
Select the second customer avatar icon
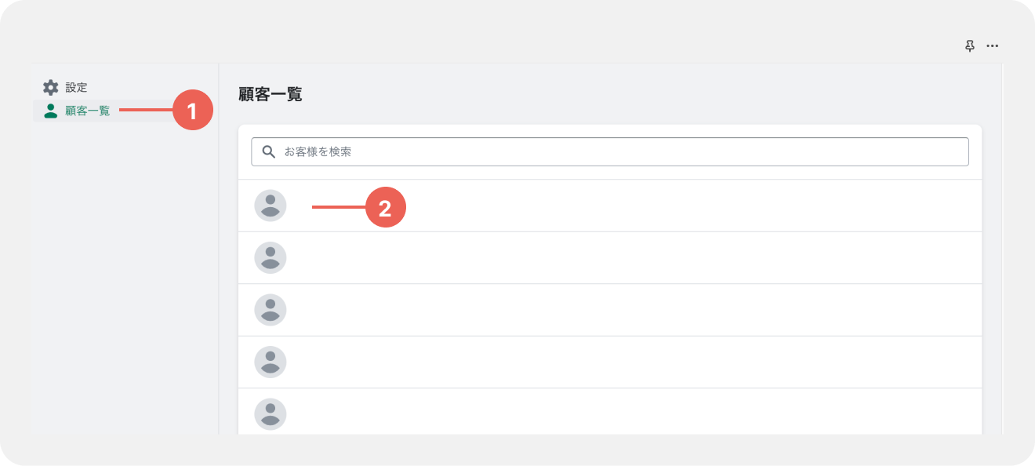pyautogui.click(x=271, y=257)
